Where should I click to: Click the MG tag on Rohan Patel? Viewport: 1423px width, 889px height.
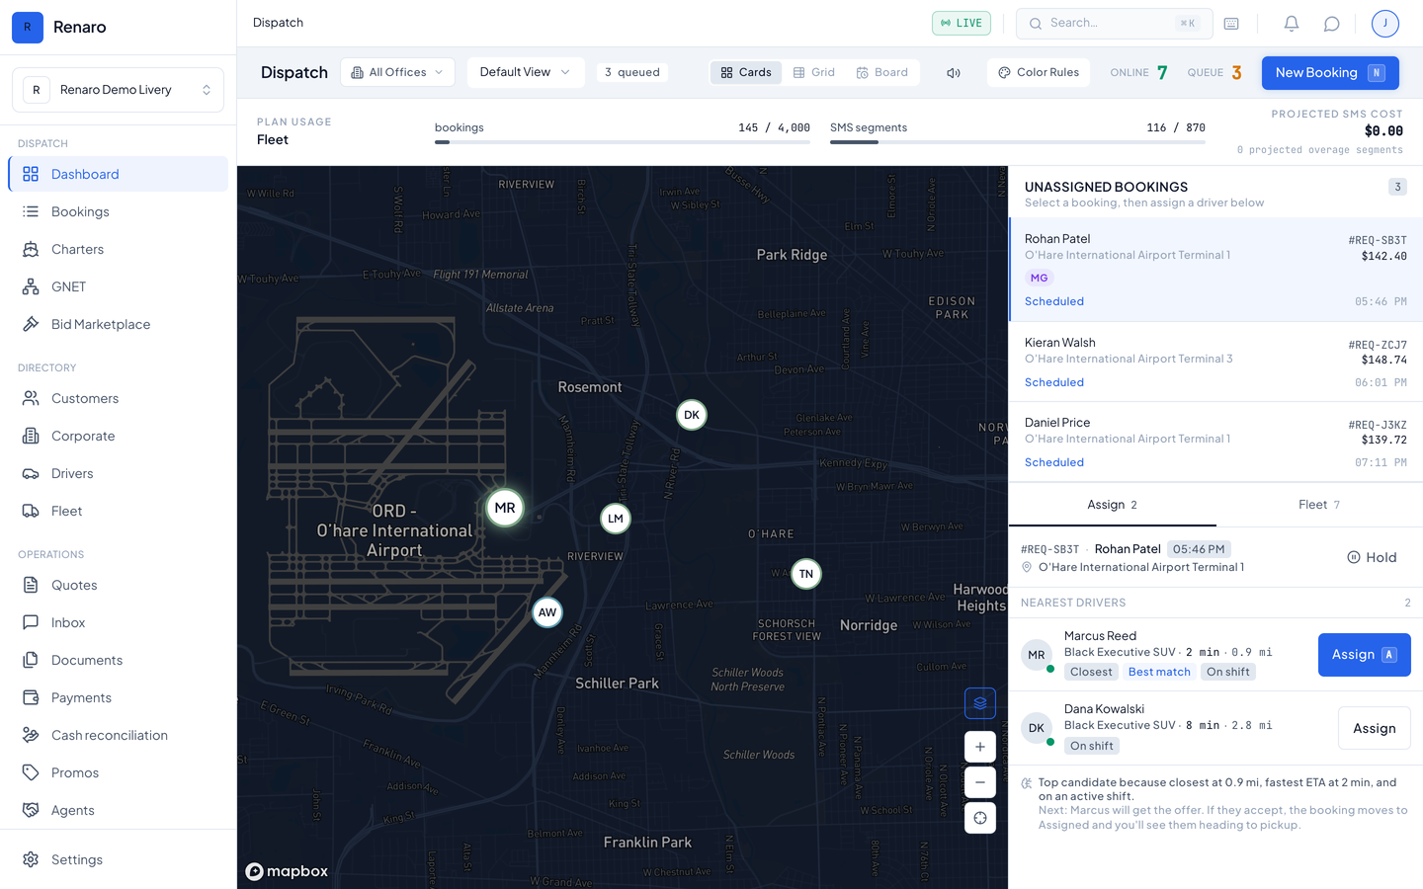click(1040, 279)
